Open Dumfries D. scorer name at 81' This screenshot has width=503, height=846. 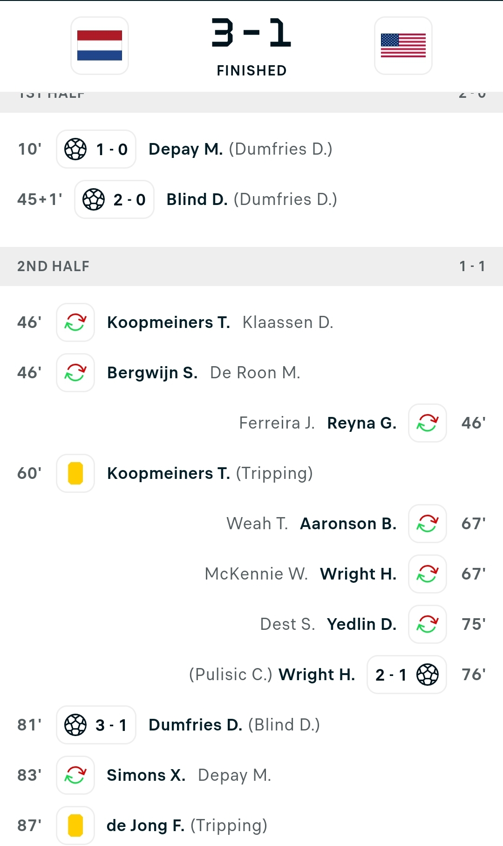click(x=195, y=725)
